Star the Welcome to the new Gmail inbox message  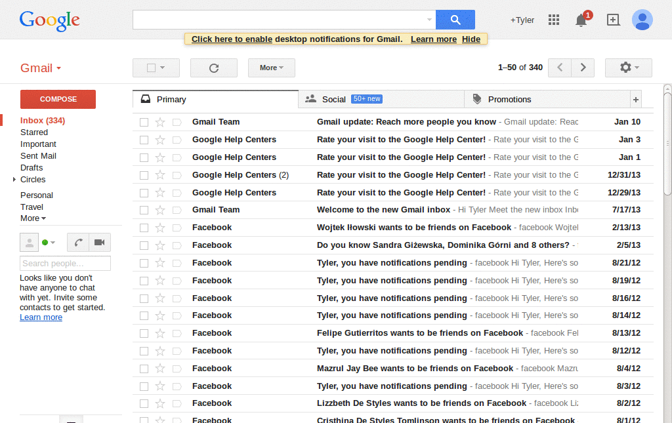[160, 210]
